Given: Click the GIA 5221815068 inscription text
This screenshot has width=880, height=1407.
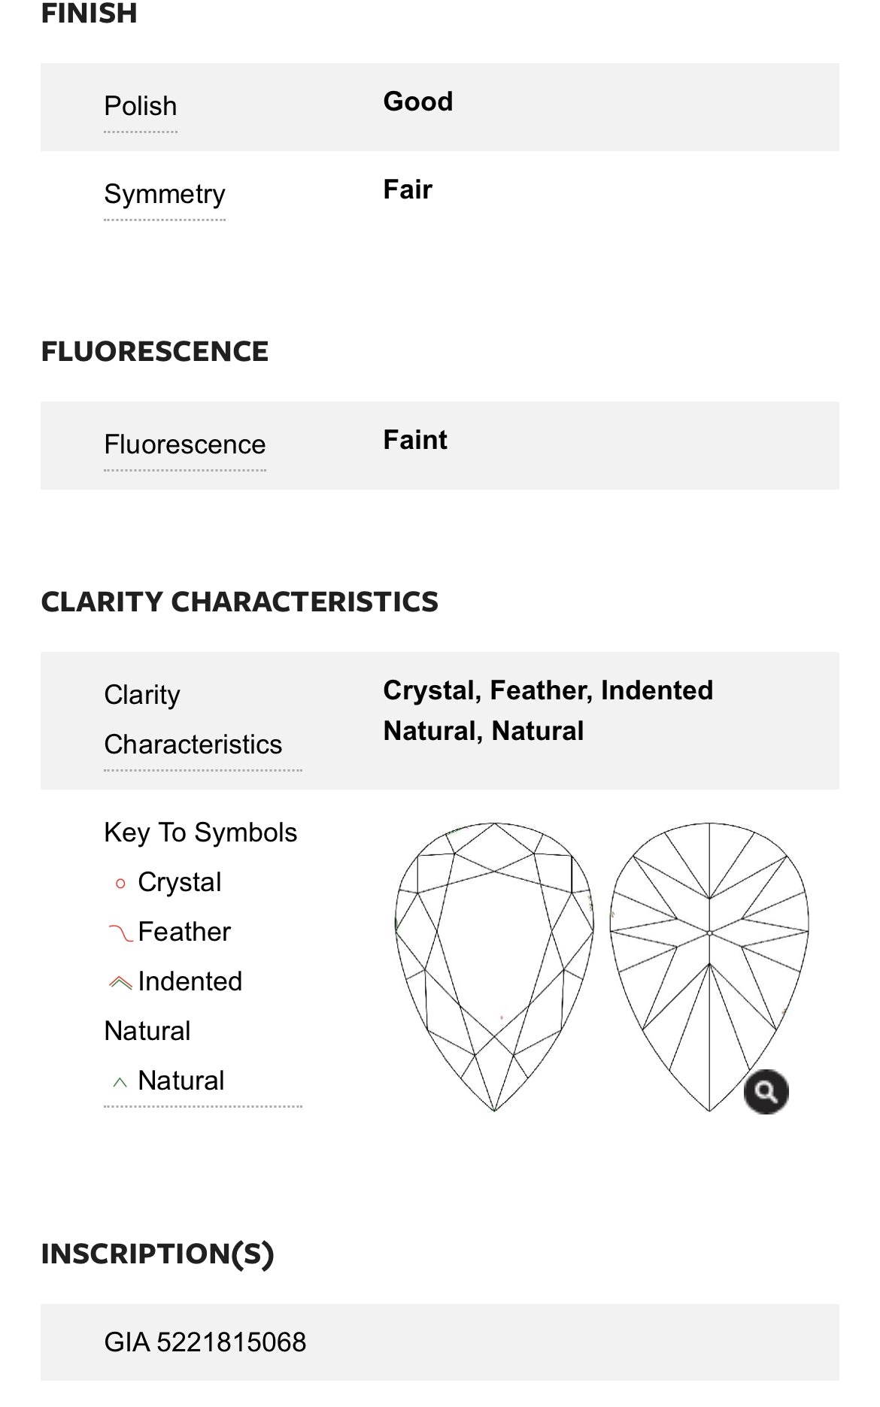Looking at the screenshot, I should (x=205, y=1342).
